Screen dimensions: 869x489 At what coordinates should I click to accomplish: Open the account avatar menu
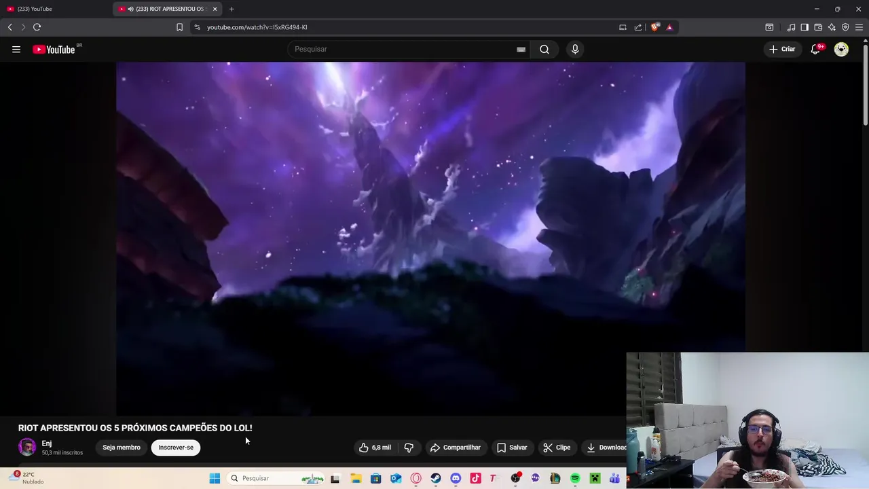841,49
